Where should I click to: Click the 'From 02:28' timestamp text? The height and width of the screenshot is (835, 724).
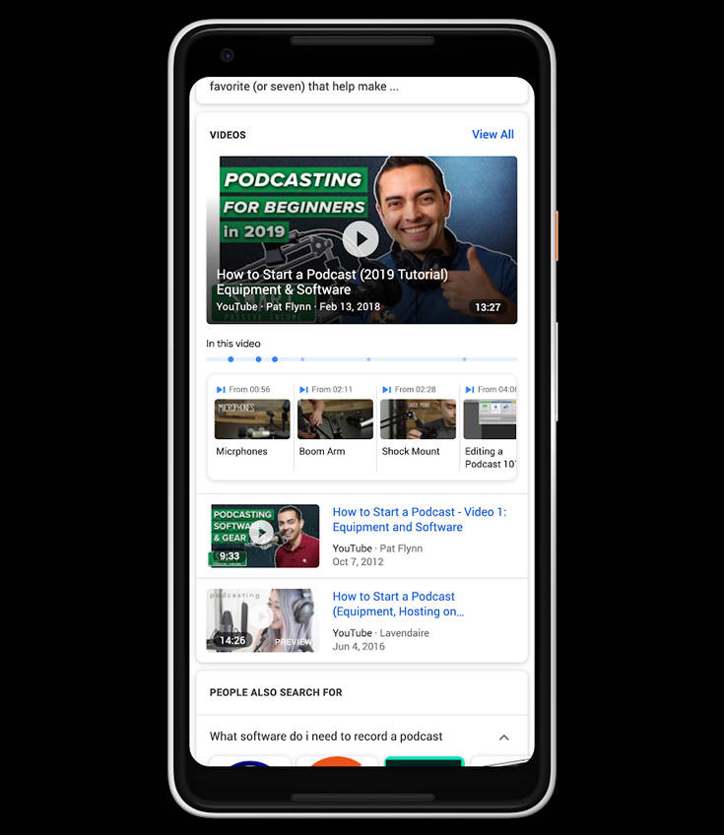coord(415,390)
